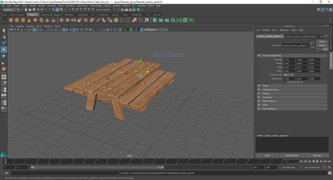The height and width of the screenshot is (180, 333).
Task: Toggle textured display in viewport toolbar
Action: click(74, 30)
